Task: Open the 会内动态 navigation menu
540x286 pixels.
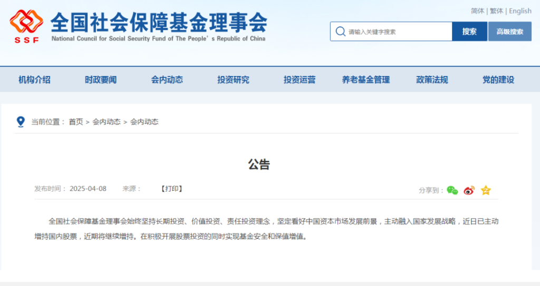Action: click(x=167, y=80)
